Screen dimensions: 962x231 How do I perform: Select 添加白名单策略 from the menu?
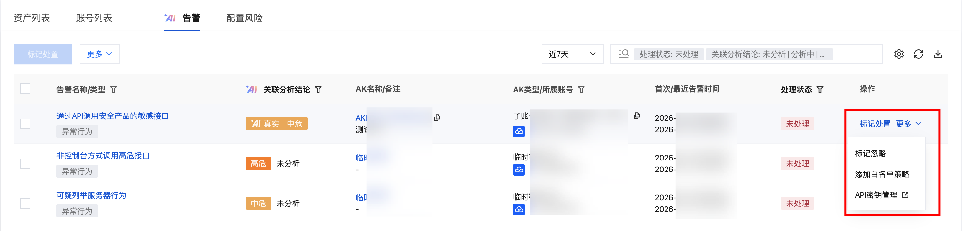[882, 174]
